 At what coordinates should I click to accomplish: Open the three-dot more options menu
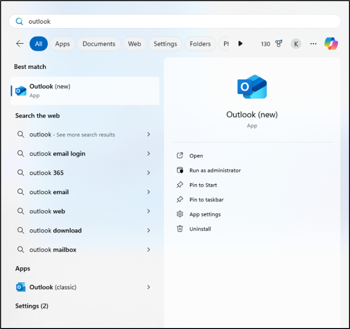[313, 43]
